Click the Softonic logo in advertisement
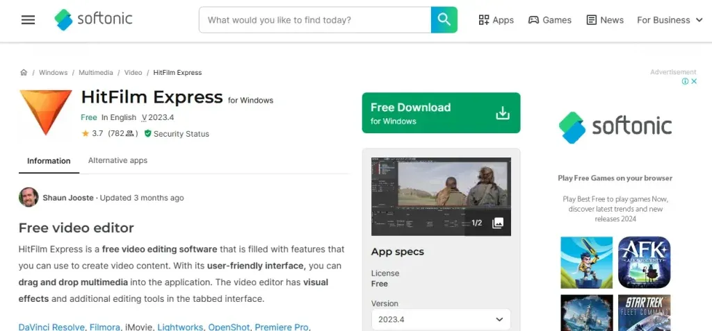The height and width of the screenshot is (331, 712). pyautogui.click(x=615, y=127)
